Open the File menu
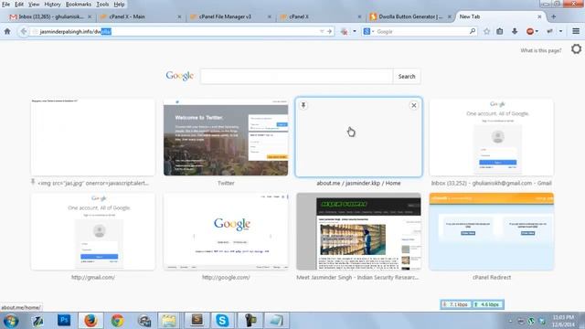 (5, 5)
